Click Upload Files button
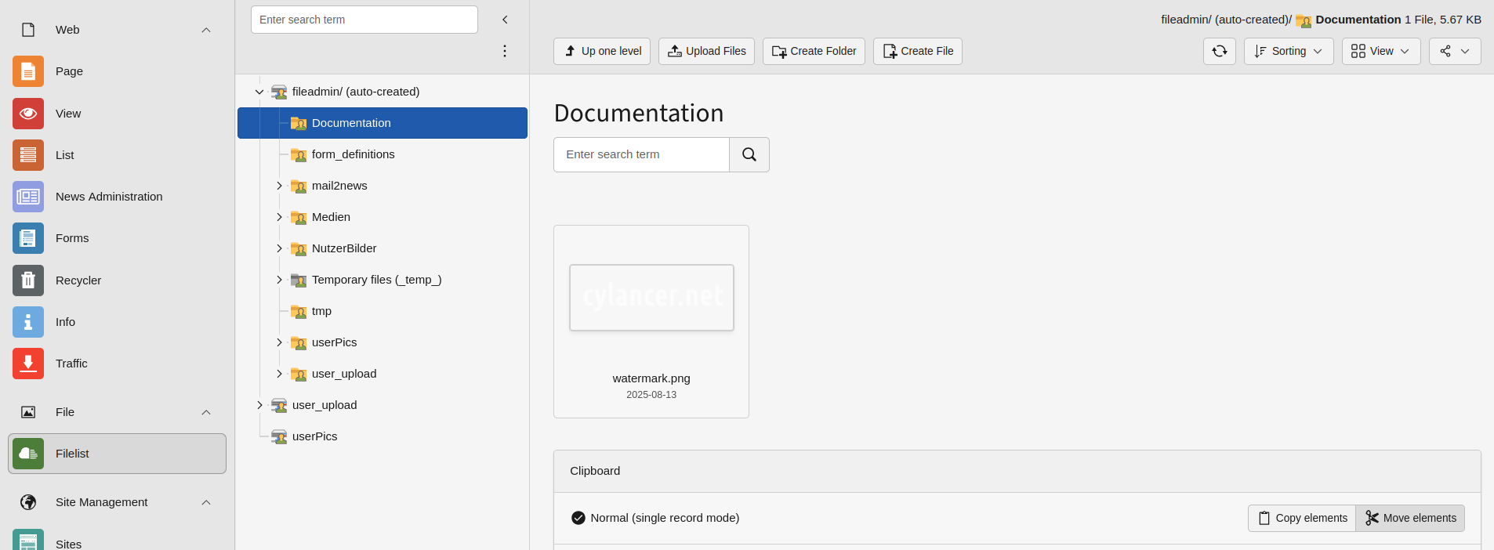Screen dimensions: 1494x550 706,52
